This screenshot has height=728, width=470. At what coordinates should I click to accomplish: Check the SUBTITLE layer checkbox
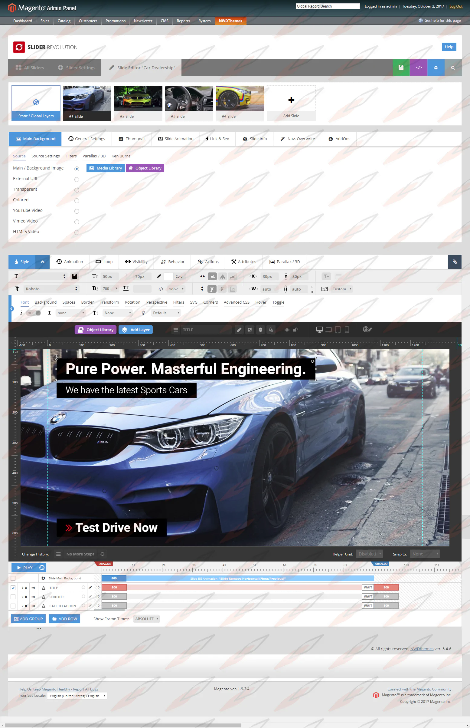click(13, 597)
